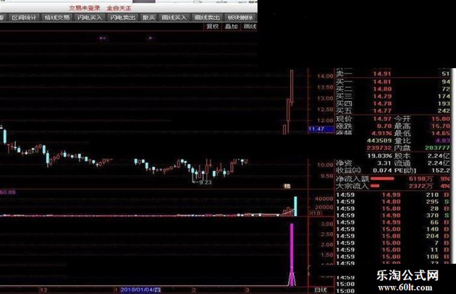This screenshot has height=294, width=456.
Task: Select the 14:59 tick trade of 106 lots
Action: coord(393,257)
